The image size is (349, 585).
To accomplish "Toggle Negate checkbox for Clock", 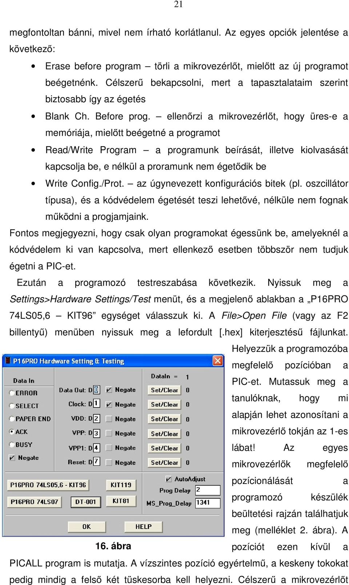I will pyautogui.click(x=109, y=404).
